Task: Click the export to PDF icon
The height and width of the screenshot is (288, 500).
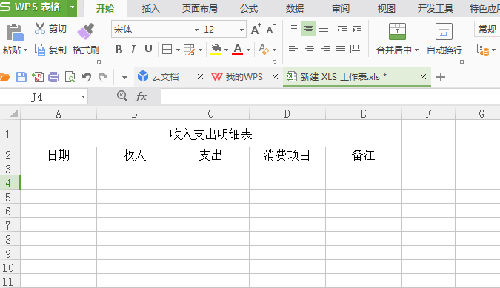Action: point(38,77)
